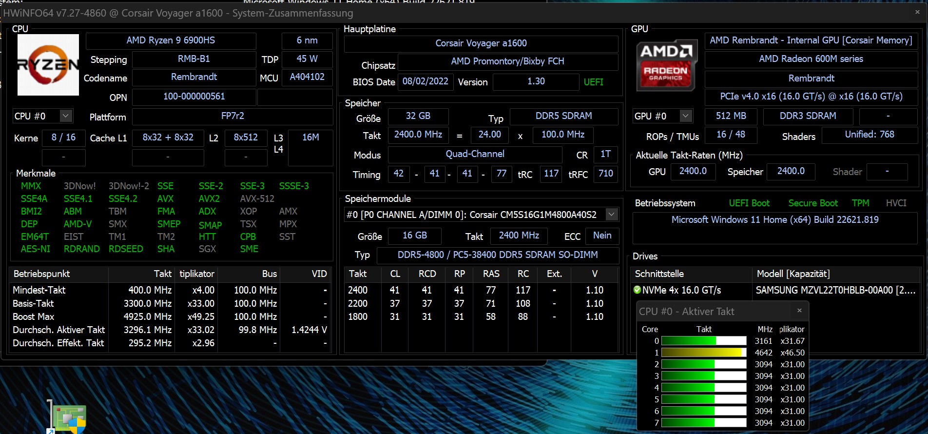Open the CPU #0 selector dropdown
The width and height of the screenshot is (928, 434).
pos(65,116)
